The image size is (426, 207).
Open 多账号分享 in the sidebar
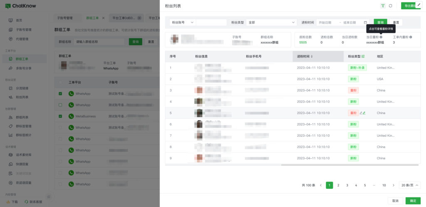(x=24, y=68)
